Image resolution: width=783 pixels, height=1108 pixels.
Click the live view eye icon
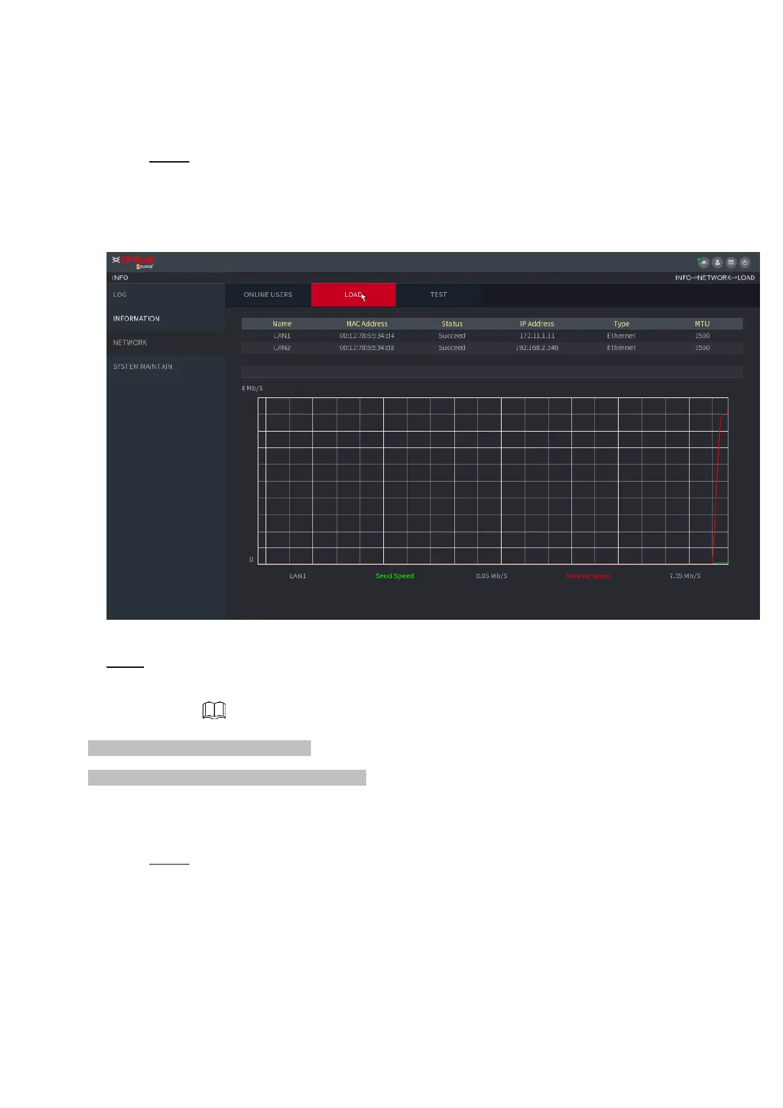click(x=703, y=263)
